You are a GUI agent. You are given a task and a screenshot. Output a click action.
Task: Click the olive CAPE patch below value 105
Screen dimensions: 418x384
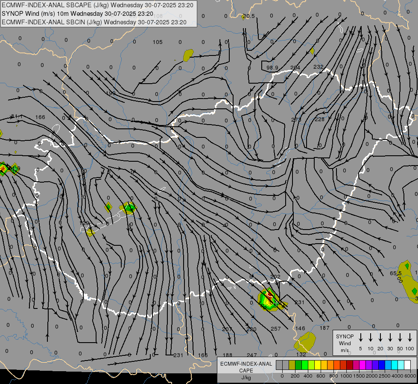188,55
